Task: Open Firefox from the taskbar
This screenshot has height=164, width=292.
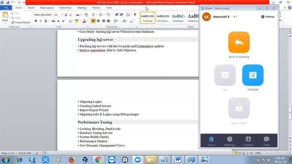Action: [x=72, y=160]
